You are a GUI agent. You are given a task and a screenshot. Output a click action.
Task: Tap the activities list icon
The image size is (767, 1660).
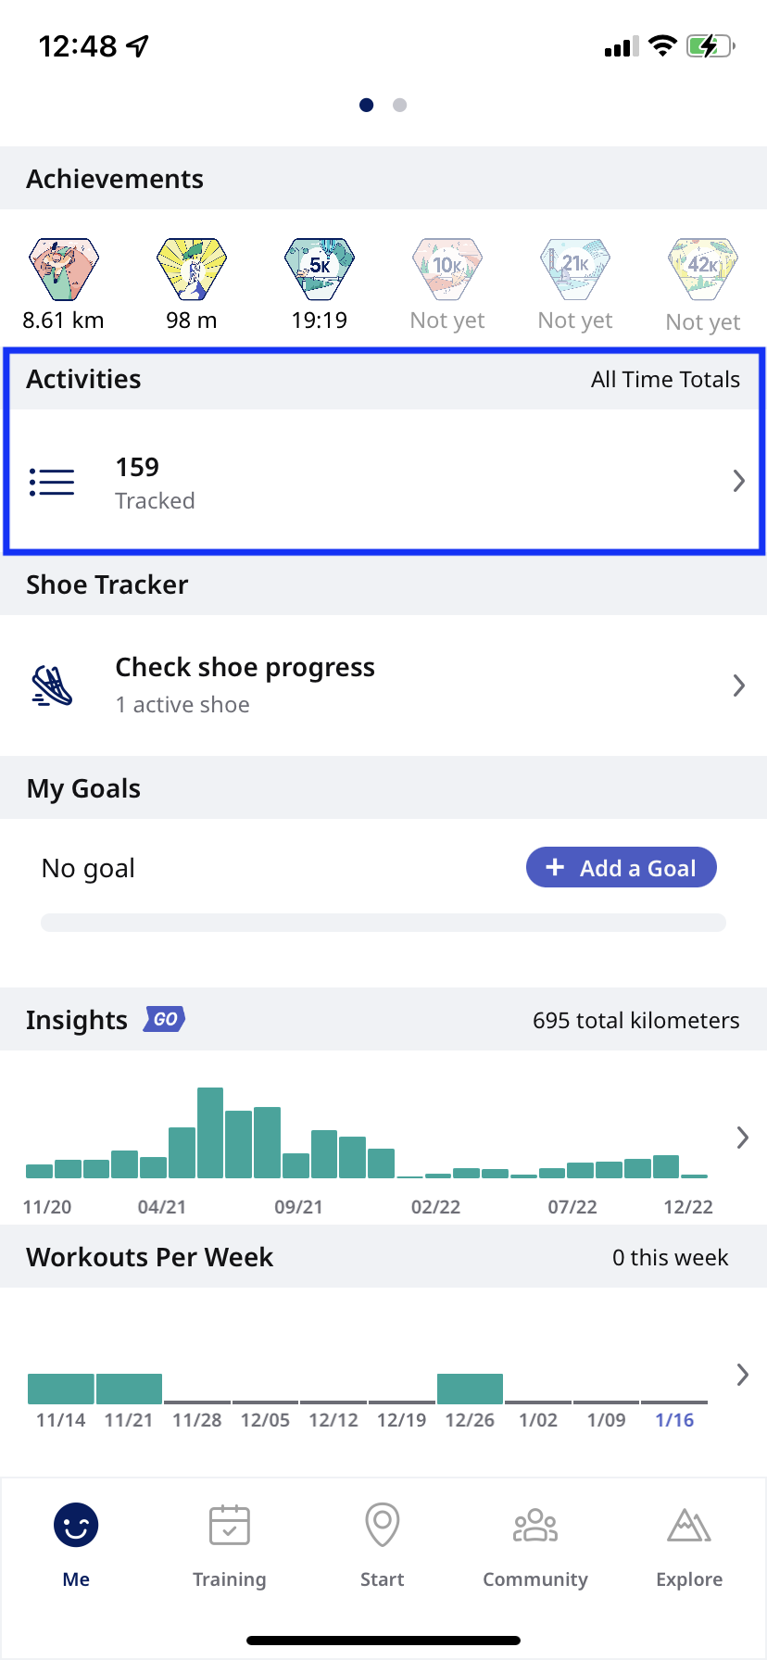click(x=52, y=482)
